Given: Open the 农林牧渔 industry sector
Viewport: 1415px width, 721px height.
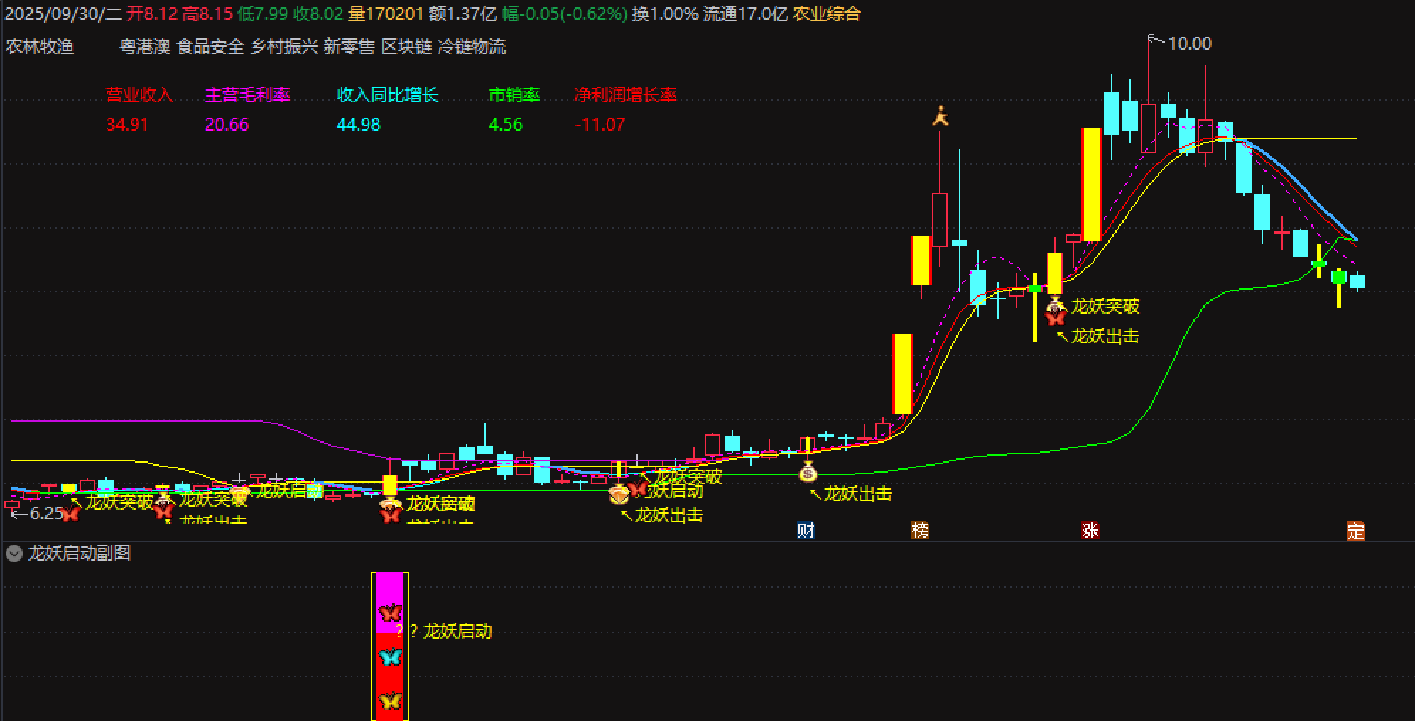Looking at the screenshot, I should pyautogui.click(x=40, y=47).
